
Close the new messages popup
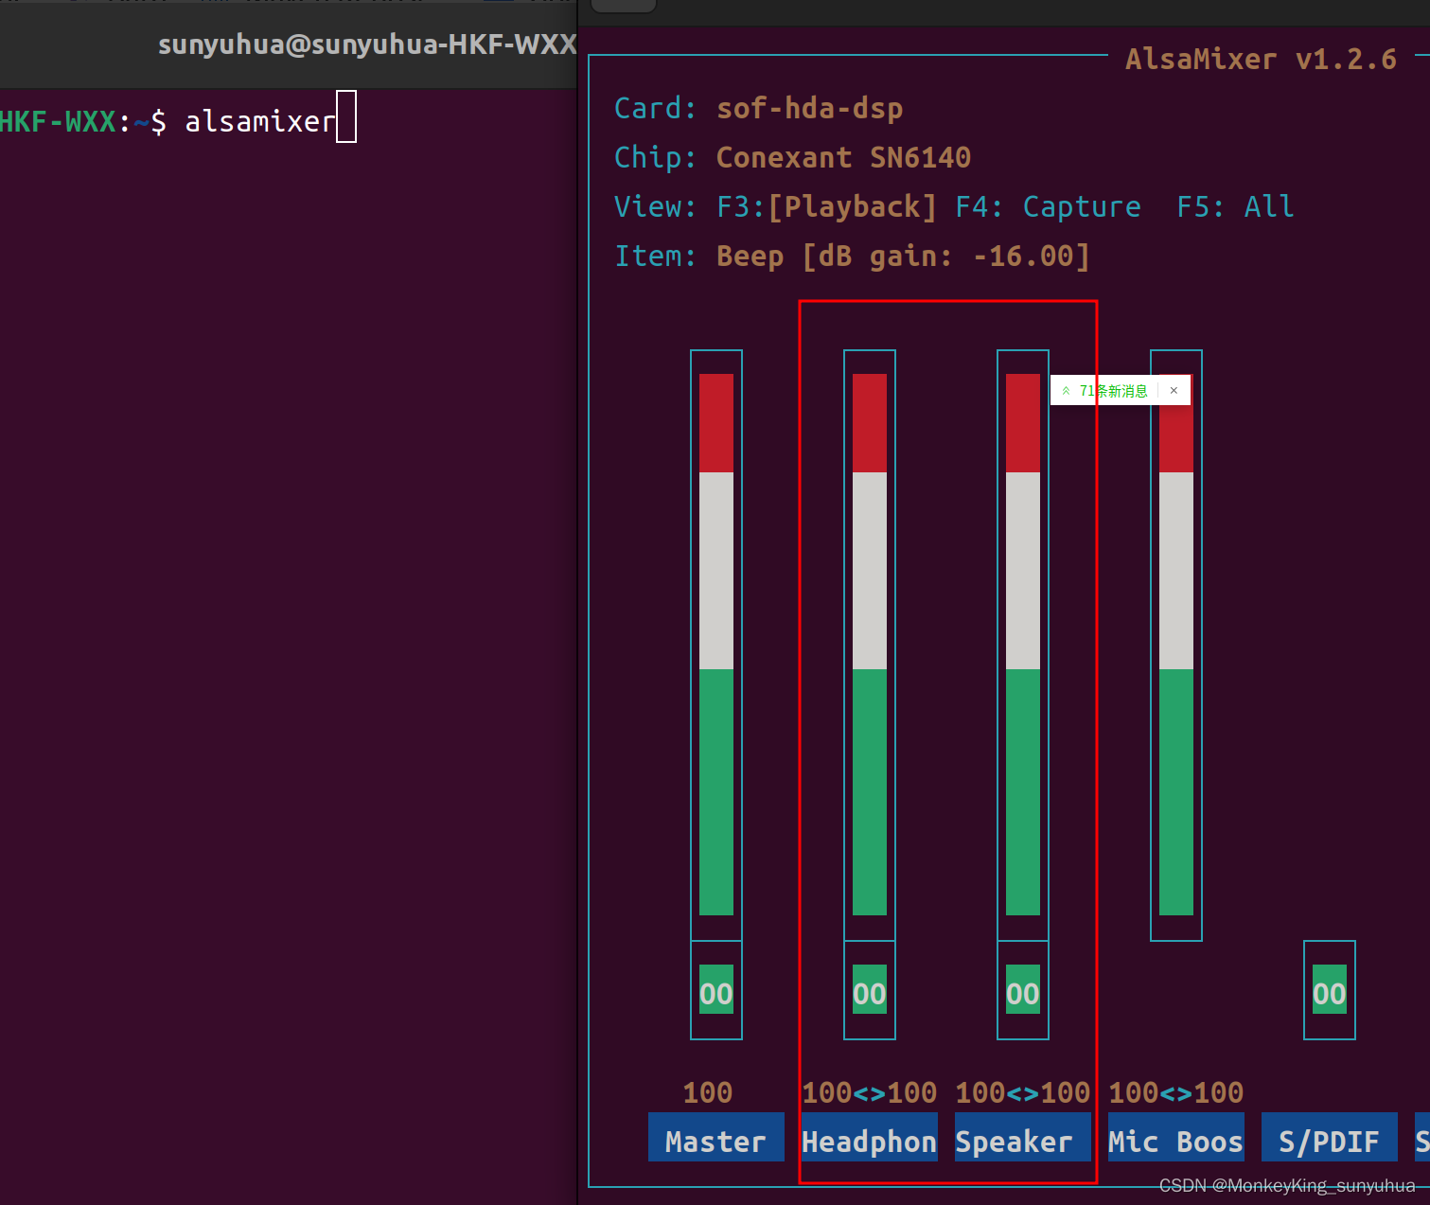(x=1174, y=390)
